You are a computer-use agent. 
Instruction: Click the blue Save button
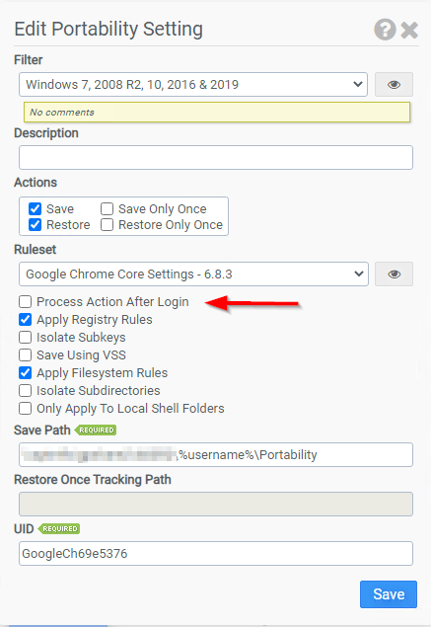click(389, 594)
